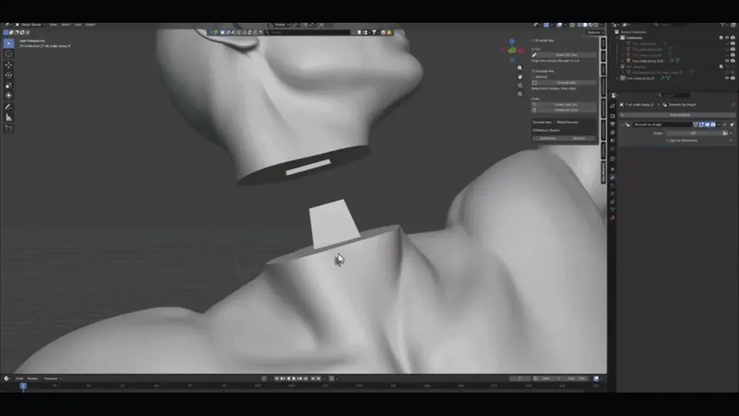The width and height of the screenshot is (739, 416).
Task: Toggle the Ignore Sharpness checkbox
Action: point(668,140)
